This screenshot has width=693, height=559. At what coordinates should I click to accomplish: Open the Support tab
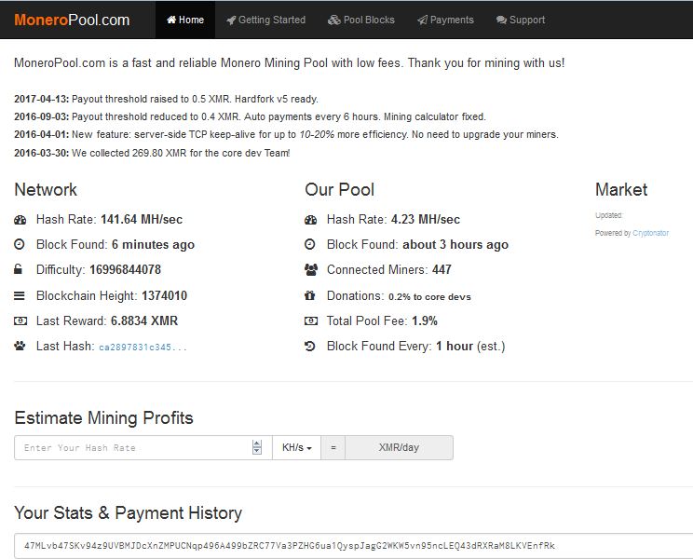(x=521, y=20)
